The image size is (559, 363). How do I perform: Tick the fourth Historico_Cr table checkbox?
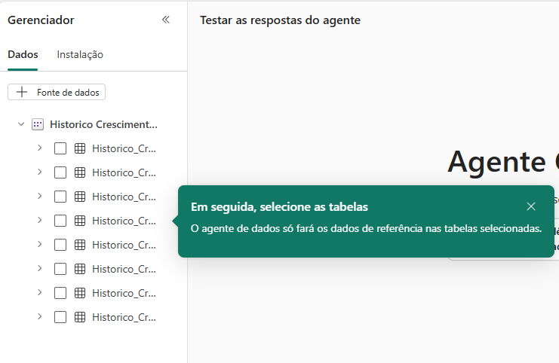point(60,221)
